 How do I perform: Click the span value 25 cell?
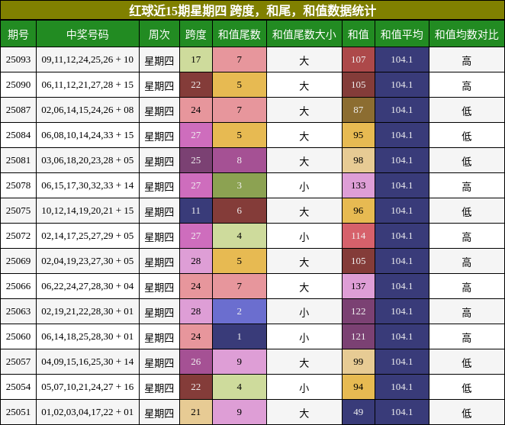coord(196,160)
